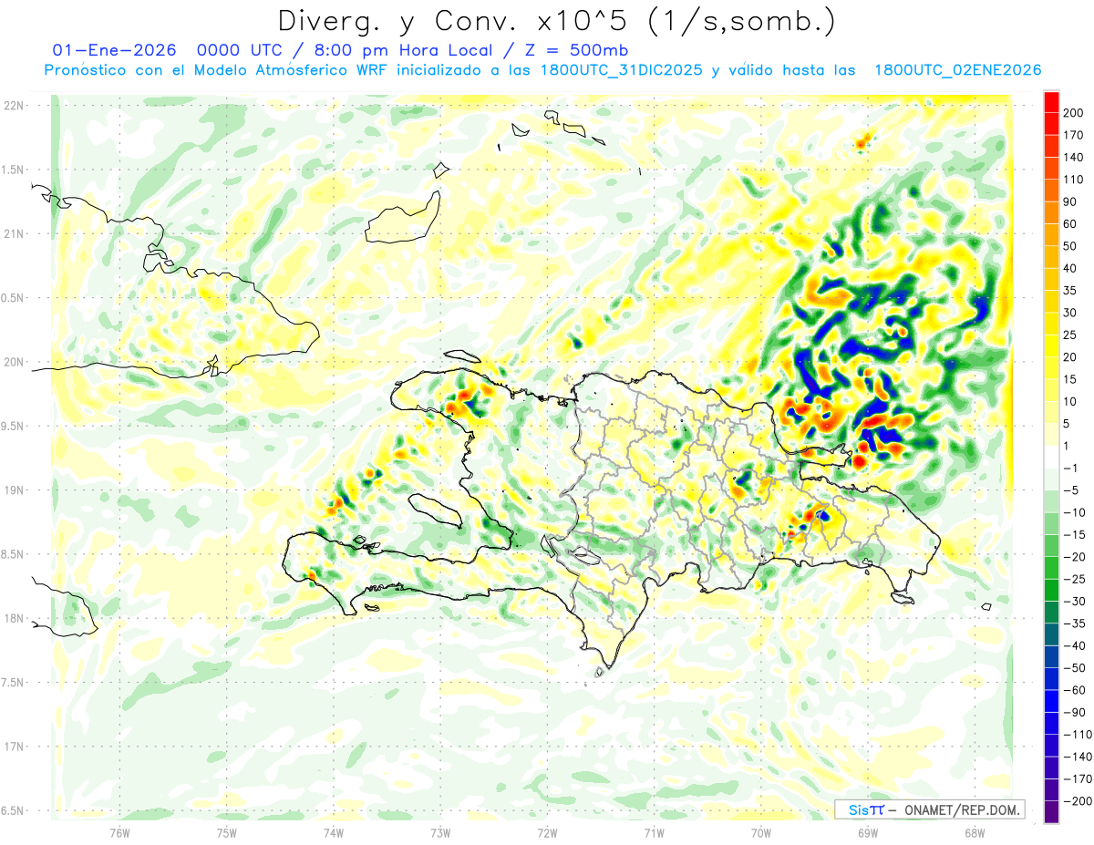1094x845 pixels.
Task: Click the '-110' colorbar label
Action: coord(1078,735)
